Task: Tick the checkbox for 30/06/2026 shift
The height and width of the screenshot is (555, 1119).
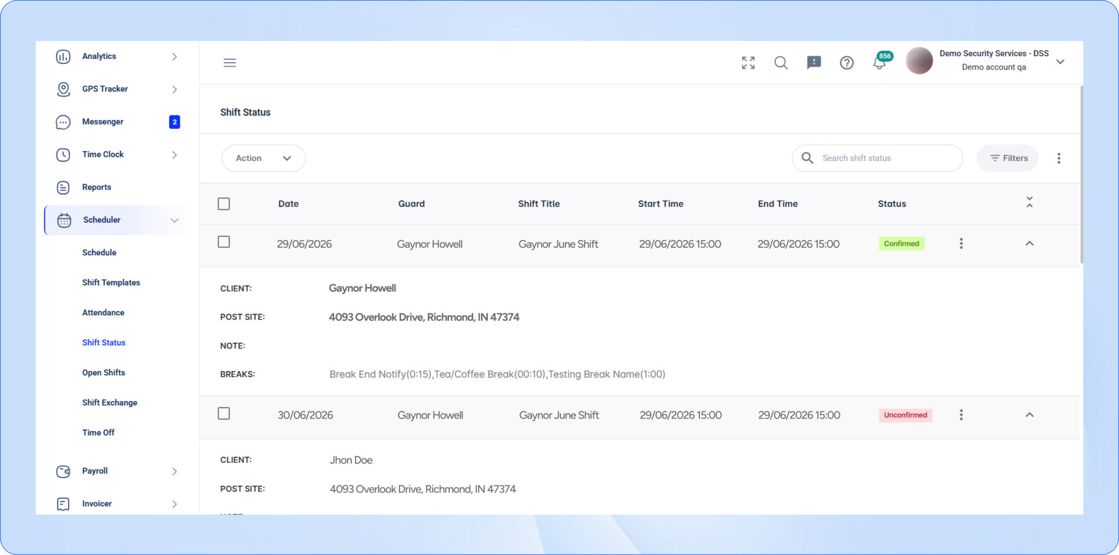Action: 224,414
